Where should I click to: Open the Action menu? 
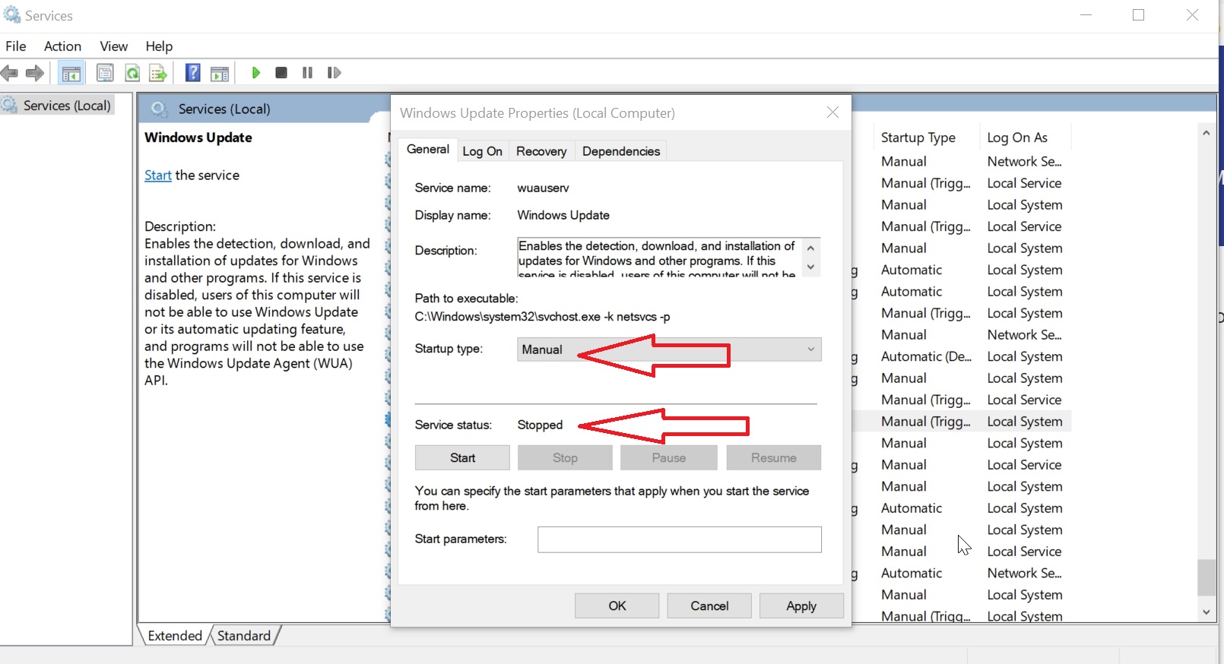coord(62,46)
